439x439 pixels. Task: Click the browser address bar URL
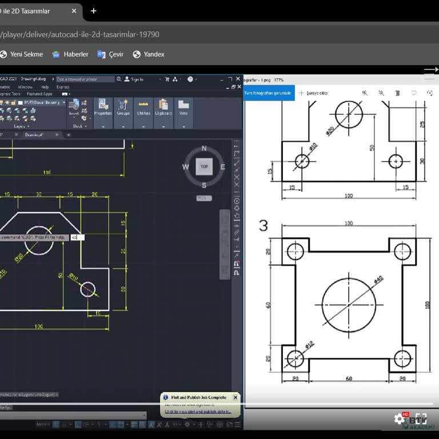click(x=79, y=34)
